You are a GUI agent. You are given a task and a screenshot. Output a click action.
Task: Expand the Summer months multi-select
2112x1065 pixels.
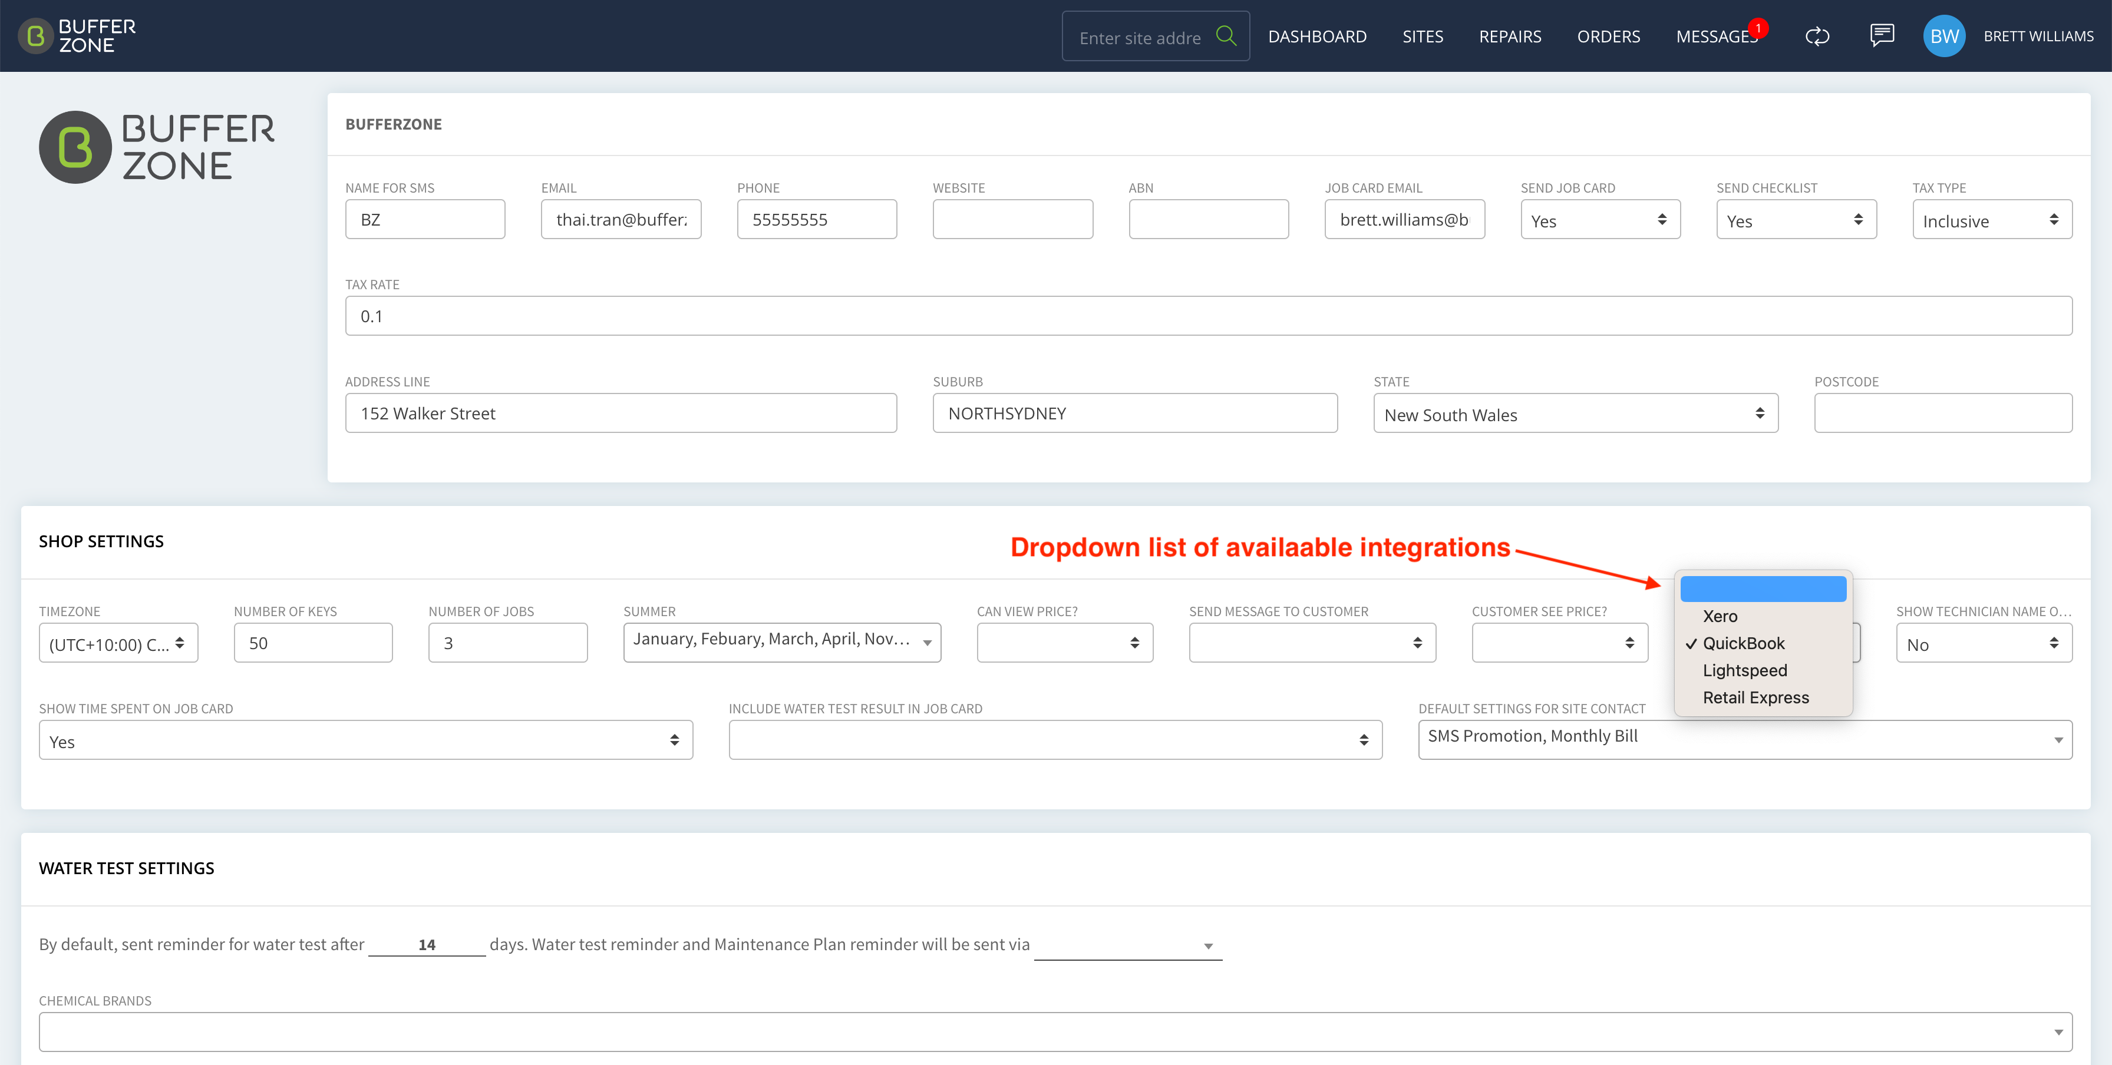(782, 643)
